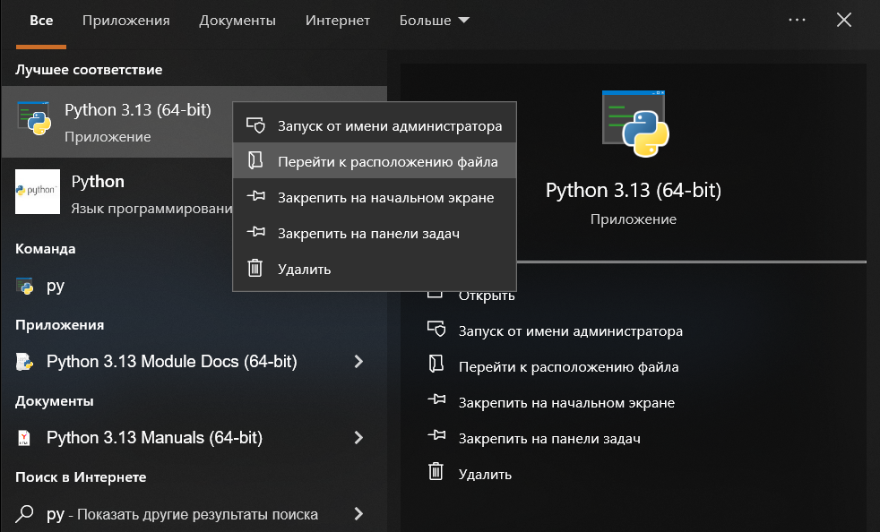
Task: Click the admin shield icon in preview pane
Action: [436, 330]
